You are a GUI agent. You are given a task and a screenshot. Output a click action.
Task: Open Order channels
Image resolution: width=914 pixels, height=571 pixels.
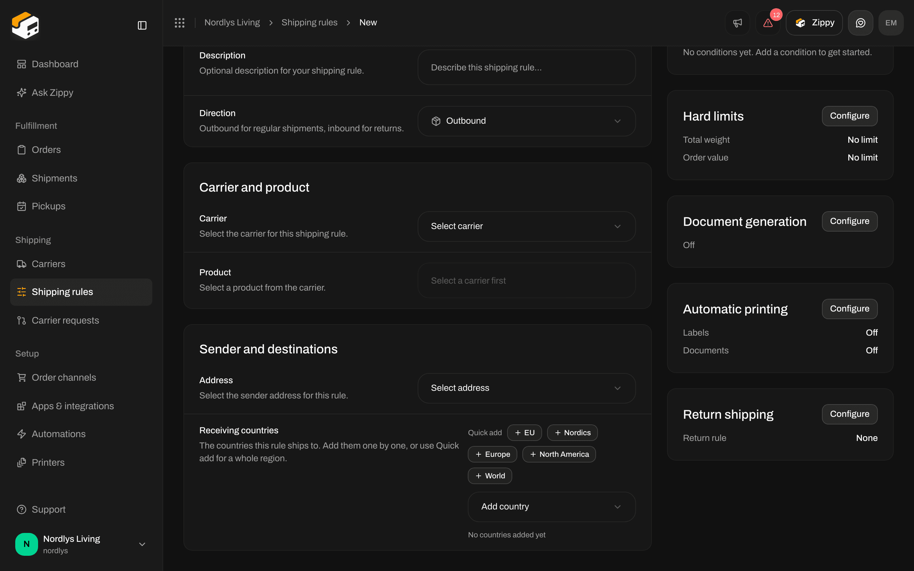pos(81,377)
